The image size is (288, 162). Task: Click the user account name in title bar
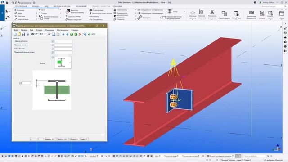pos(268,2)
